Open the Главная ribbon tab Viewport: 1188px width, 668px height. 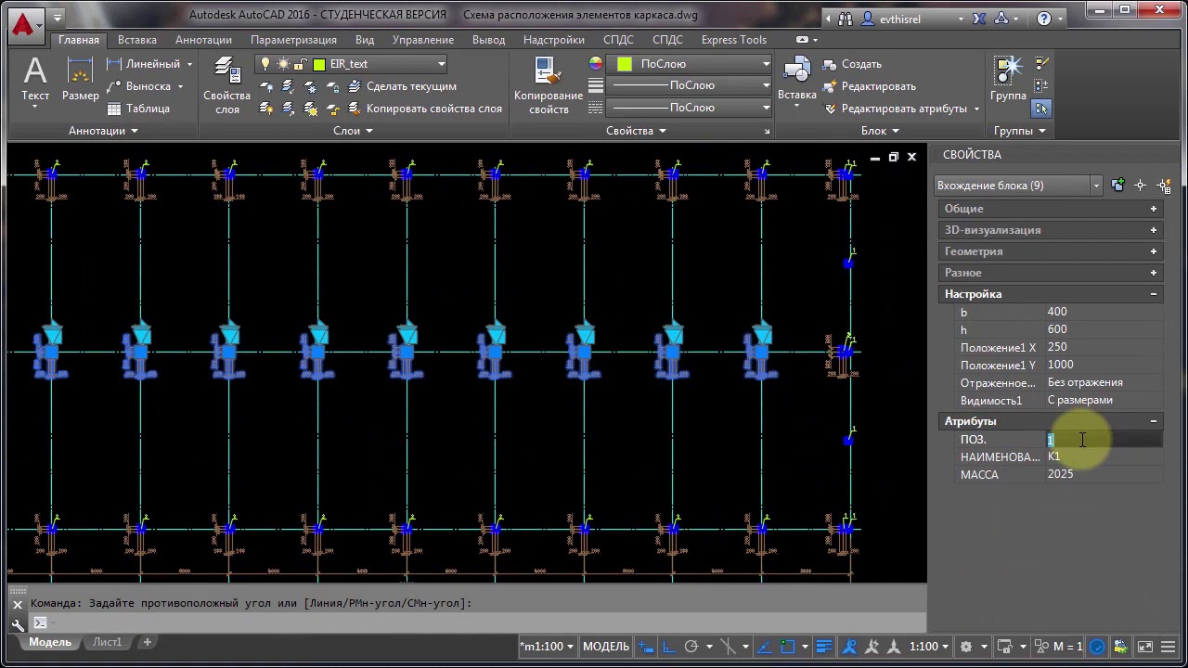click(x=79, y=40)
